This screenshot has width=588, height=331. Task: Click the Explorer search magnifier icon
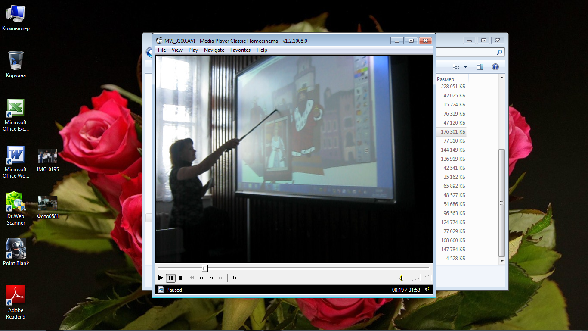(x=499, y=53)
